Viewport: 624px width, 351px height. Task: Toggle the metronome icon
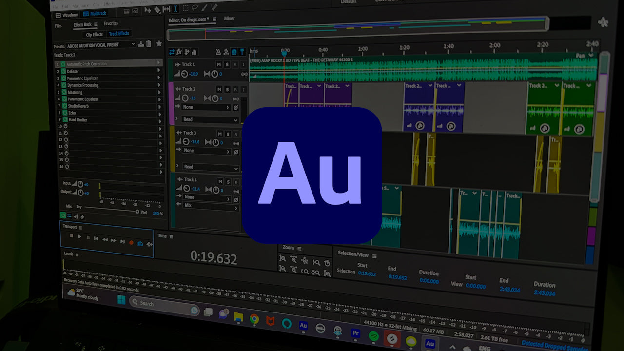point(218,52)
